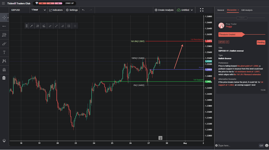Enter fullscreen chart mode
Screen dimensions: 269x150
coord(202,10)
